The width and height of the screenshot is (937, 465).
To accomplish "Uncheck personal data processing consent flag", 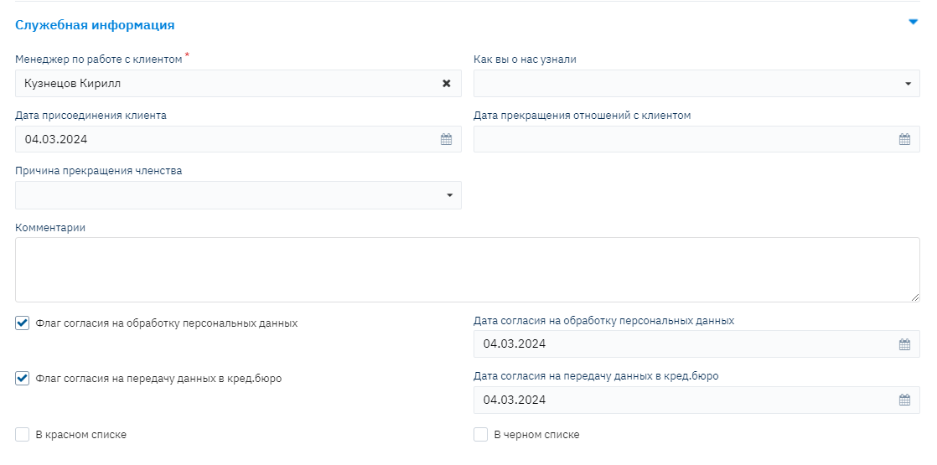I will tap(23, 323).
